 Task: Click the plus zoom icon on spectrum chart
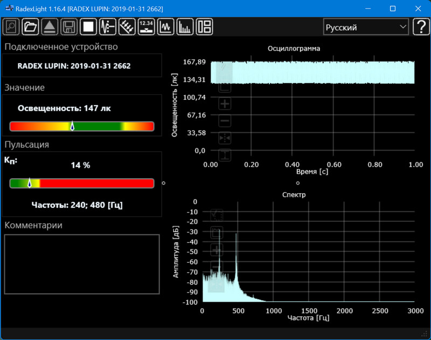(x=217, y=250)
